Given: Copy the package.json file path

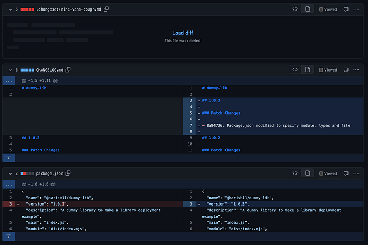Looking at the screenshot, I should pyautogui.click(x=68, y=173).
